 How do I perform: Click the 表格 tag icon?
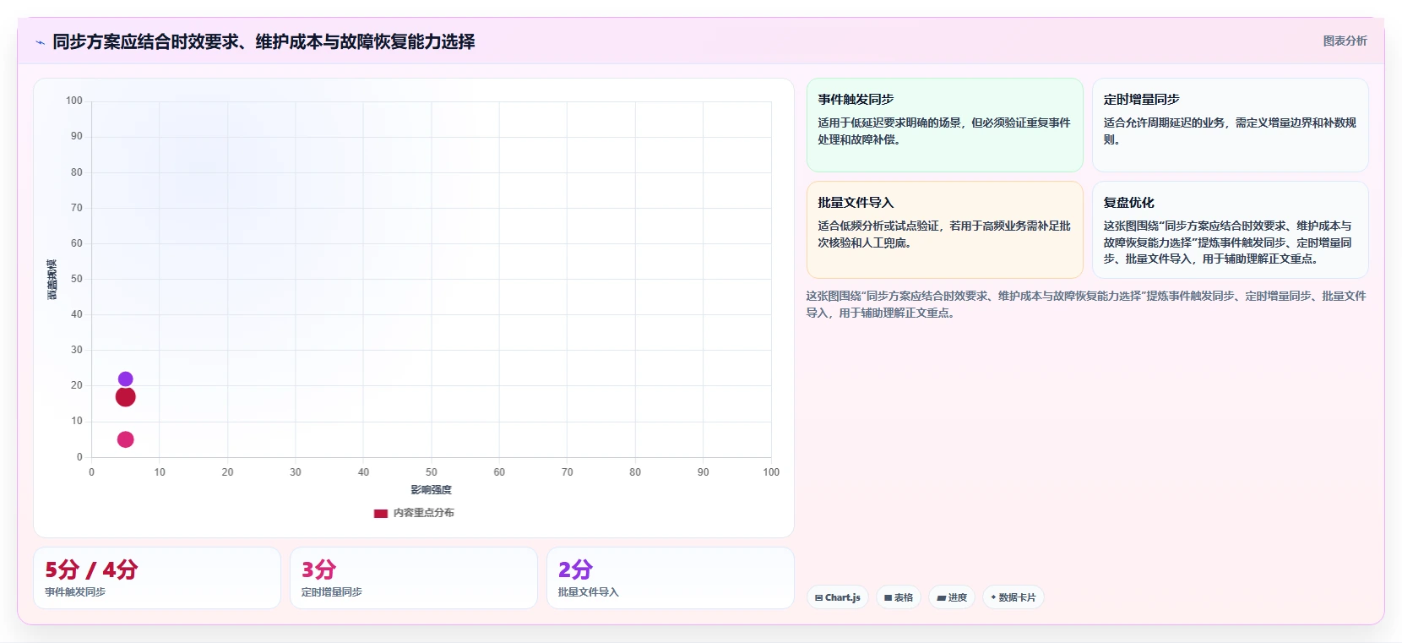tap(888, 597)
